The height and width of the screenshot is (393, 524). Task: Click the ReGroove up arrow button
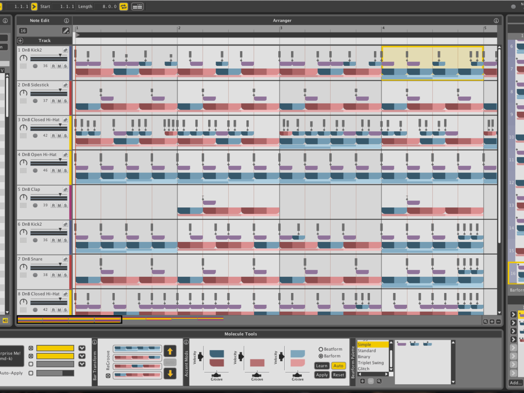(170, 351)
